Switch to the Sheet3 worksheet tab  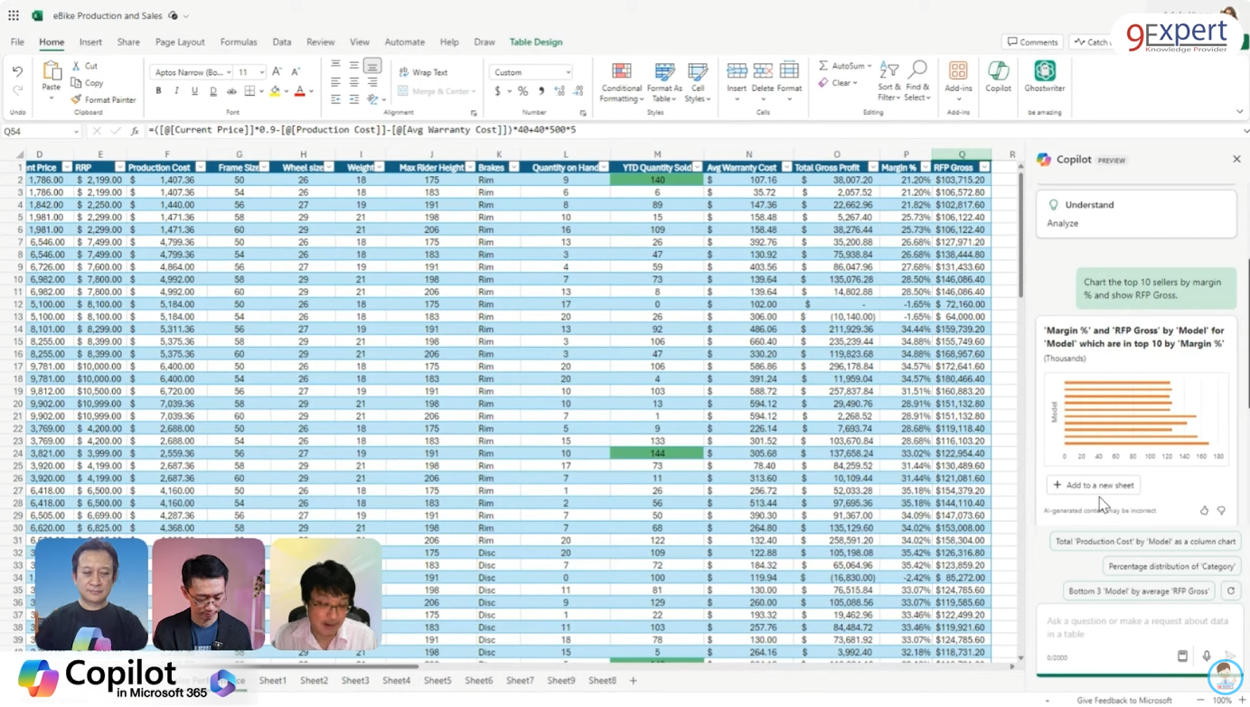coord(354,680)
